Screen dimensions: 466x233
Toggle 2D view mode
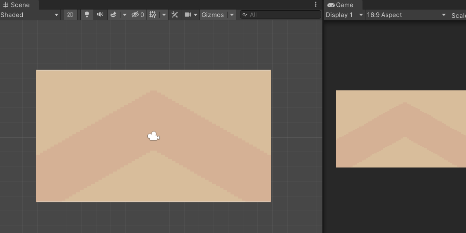point(70,15)
